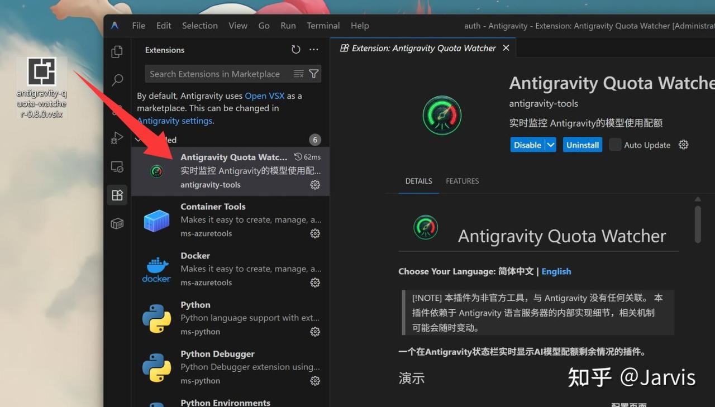Open the Disable button dropdown arrow

(x=551, y=145)
